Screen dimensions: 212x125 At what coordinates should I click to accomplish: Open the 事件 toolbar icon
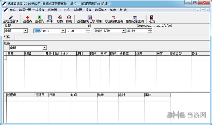point(50,19)
